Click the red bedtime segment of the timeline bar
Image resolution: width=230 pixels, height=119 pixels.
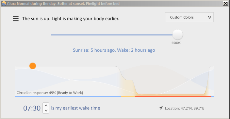pos(173,97)
